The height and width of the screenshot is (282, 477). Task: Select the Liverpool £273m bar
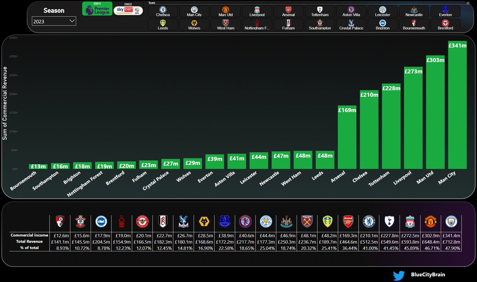point(413,118)
